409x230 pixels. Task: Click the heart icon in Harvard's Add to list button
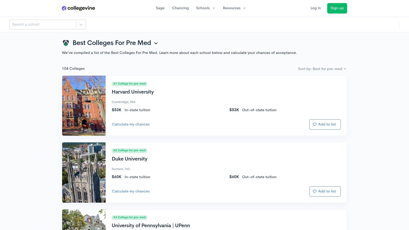click(x=315, y=124)
